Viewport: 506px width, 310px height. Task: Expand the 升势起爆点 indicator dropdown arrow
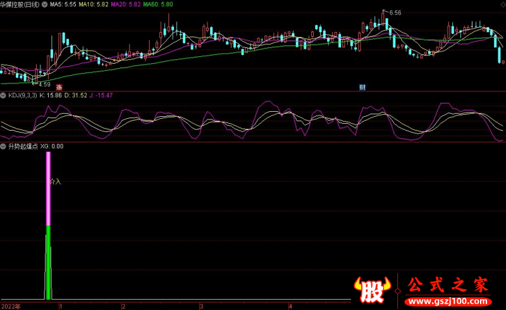tap(3, 146)
